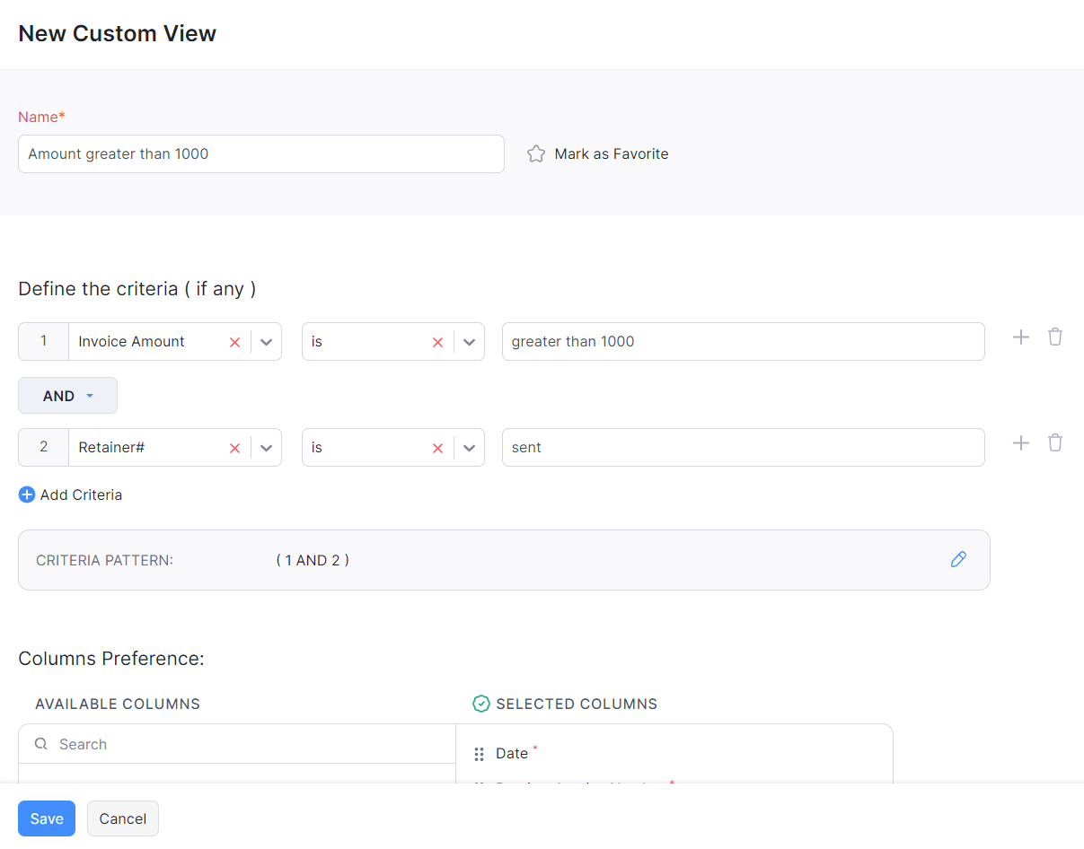Click the drag handle next to the Date column
The height and width of the screenshot is (849, 1084).
click(479, 753)
